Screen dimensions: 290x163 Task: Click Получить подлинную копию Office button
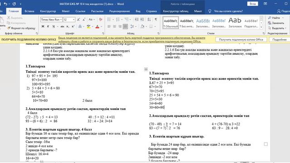(x=241, y=39)
